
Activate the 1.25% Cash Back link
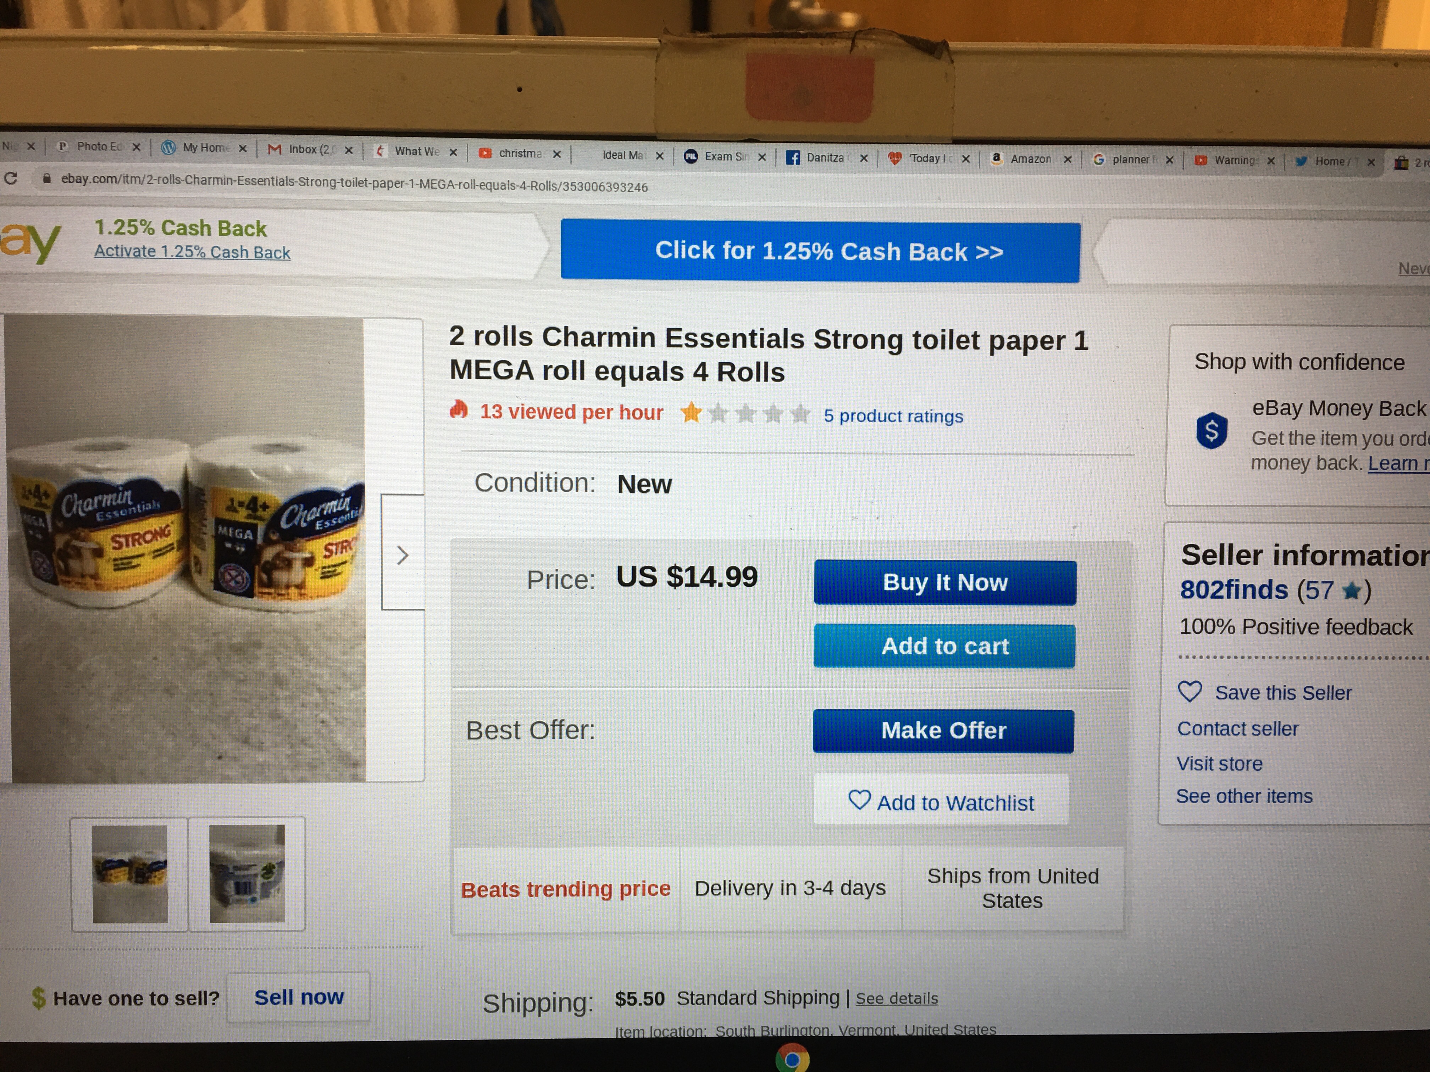pos(192,252)
